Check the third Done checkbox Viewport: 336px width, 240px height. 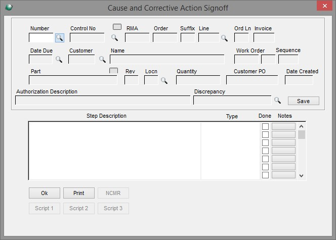click(x=265, y=142)
